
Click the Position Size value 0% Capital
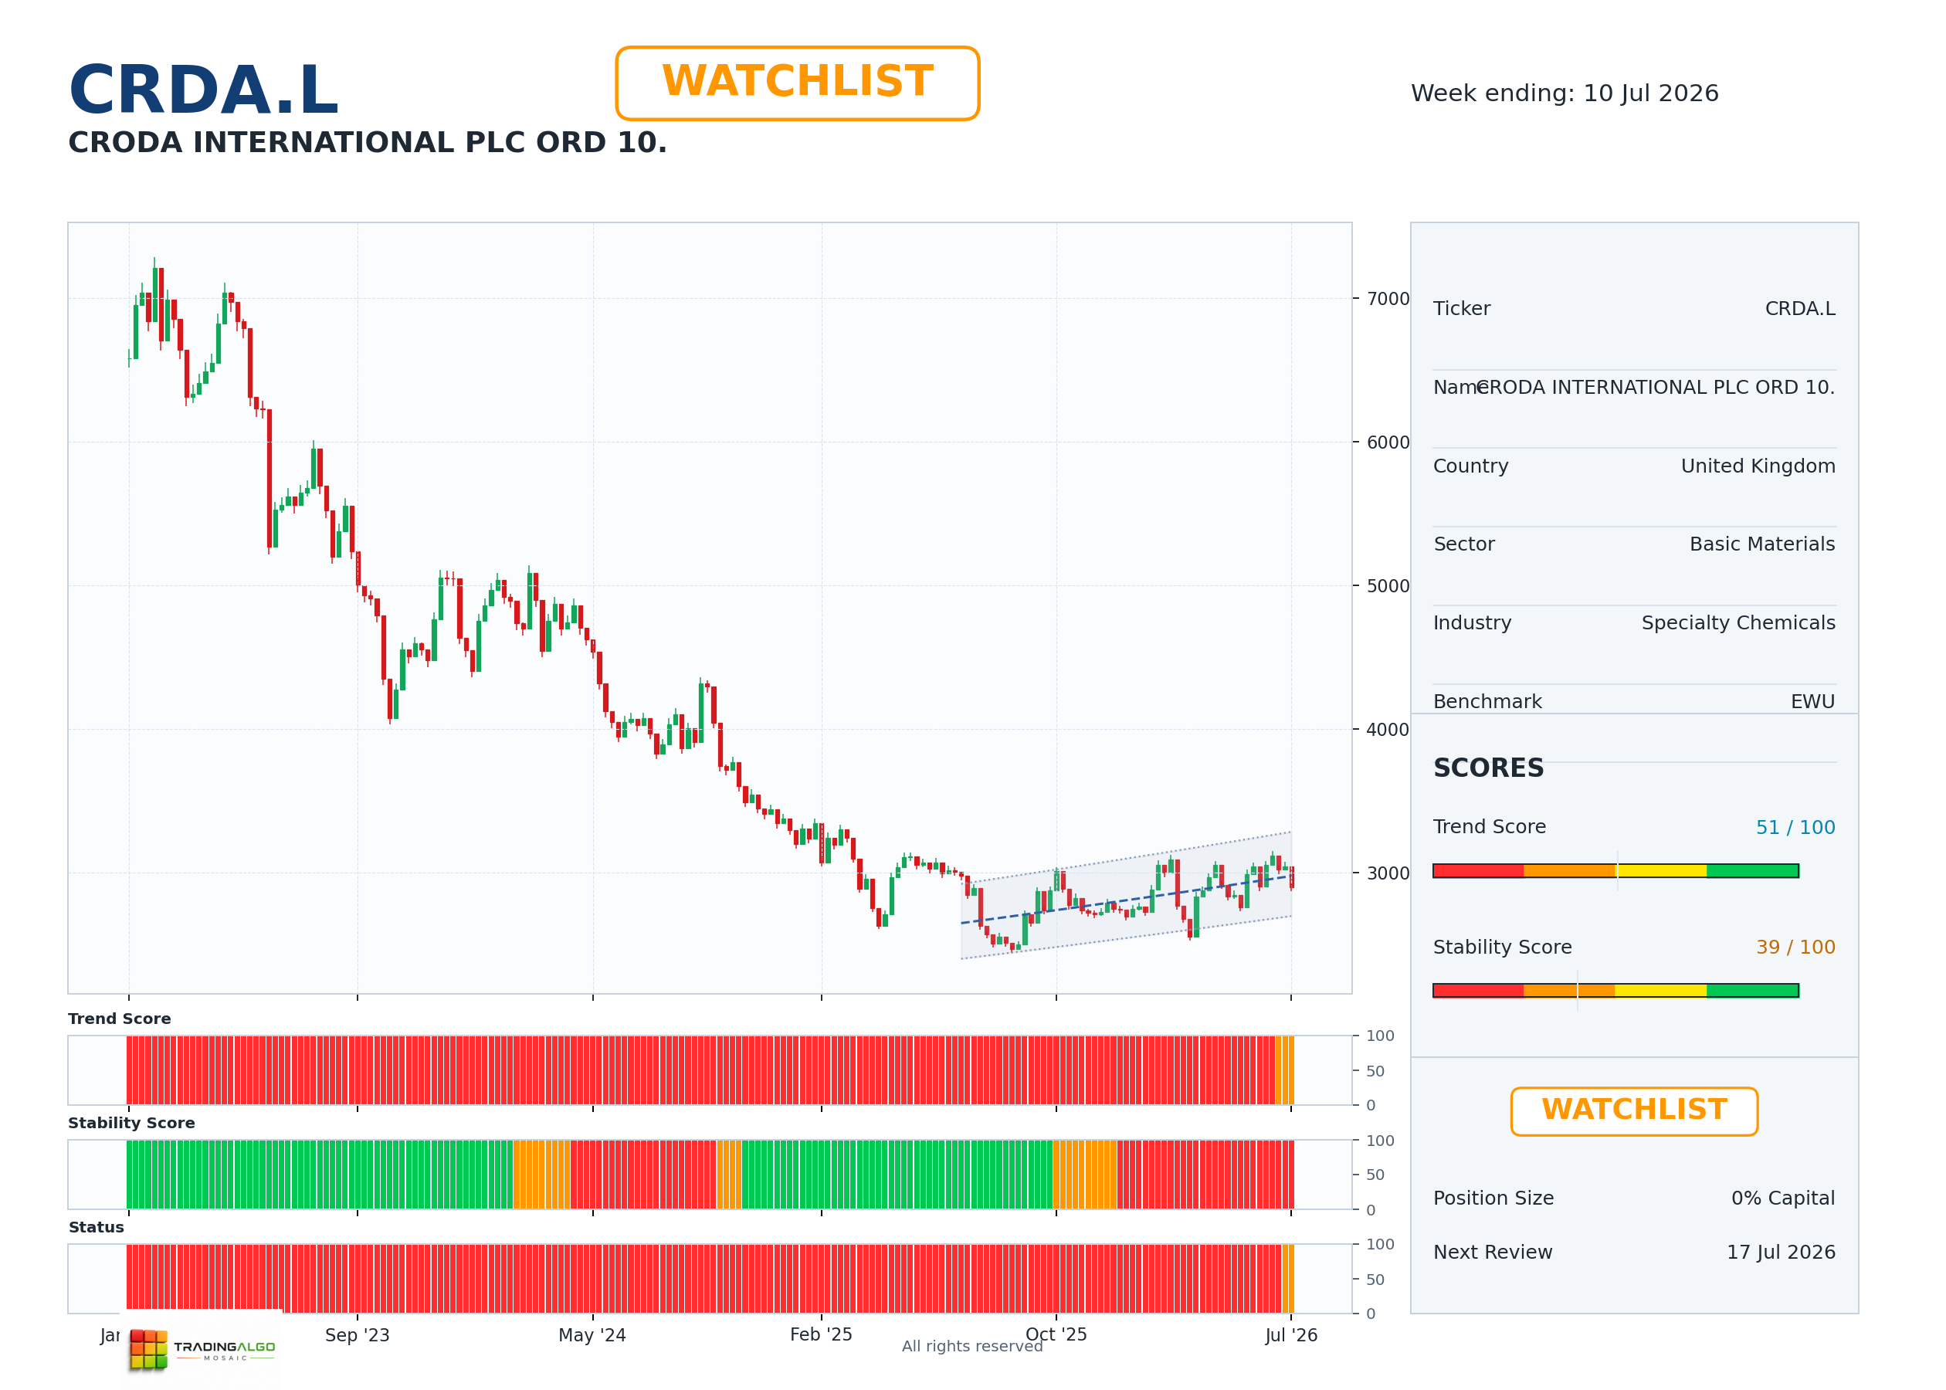1782,1198
